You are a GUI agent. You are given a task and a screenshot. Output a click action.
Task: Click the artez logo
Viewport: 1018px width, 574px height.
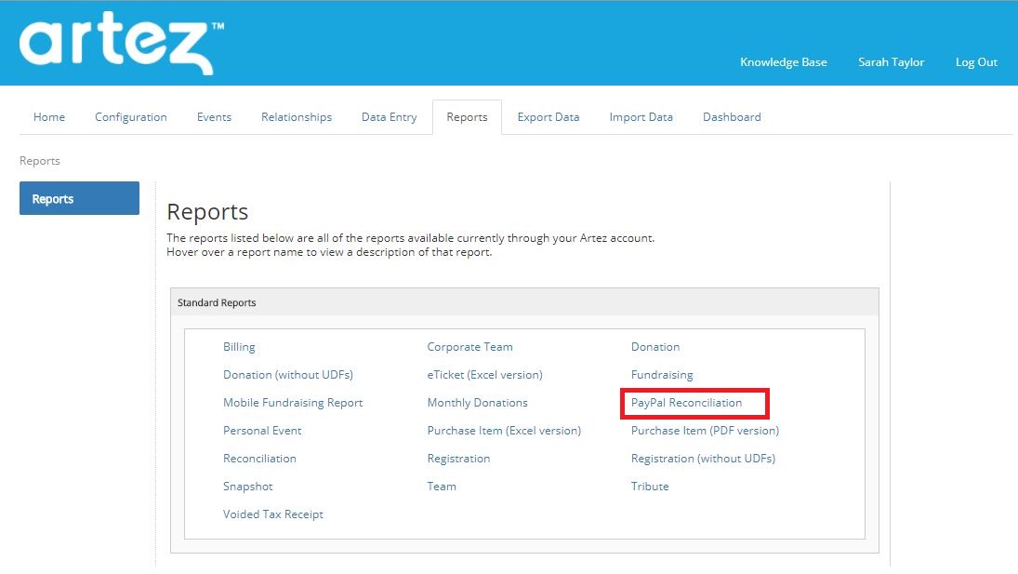[x=122, y=43]
